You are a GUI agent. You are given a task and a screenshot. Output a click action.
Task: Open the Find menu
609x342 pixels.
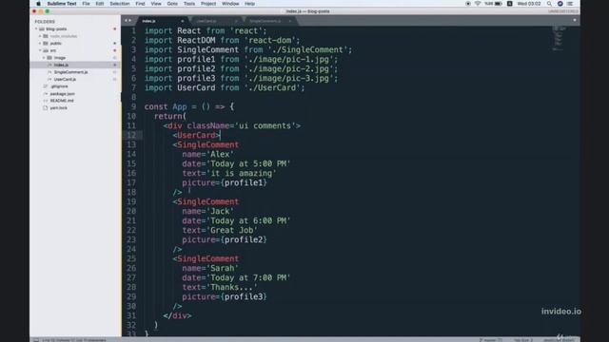click(x=140, y=4)
